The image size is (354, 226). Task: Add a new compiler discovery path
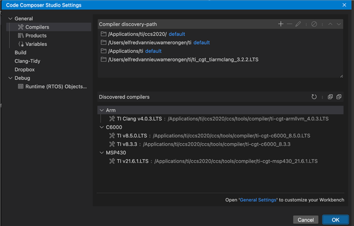tap(281, 24)
